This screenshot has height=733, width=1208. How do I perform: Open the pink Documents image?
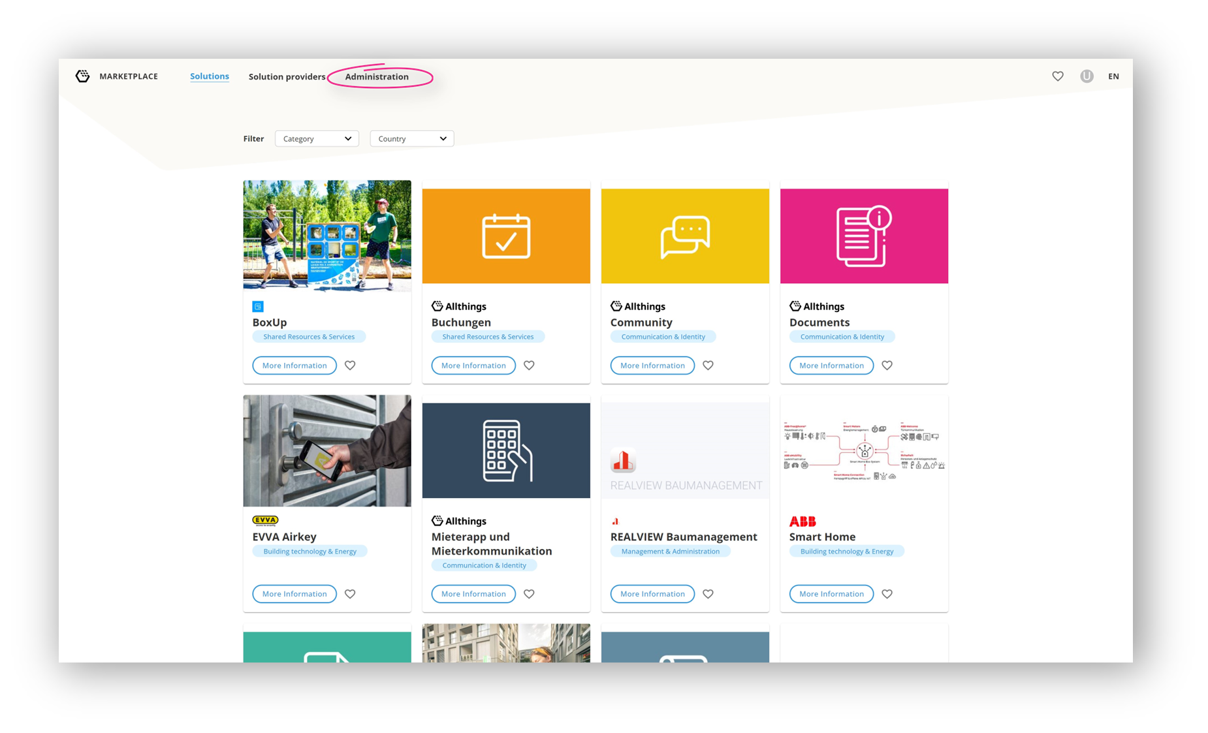click(x=864, y=236)
